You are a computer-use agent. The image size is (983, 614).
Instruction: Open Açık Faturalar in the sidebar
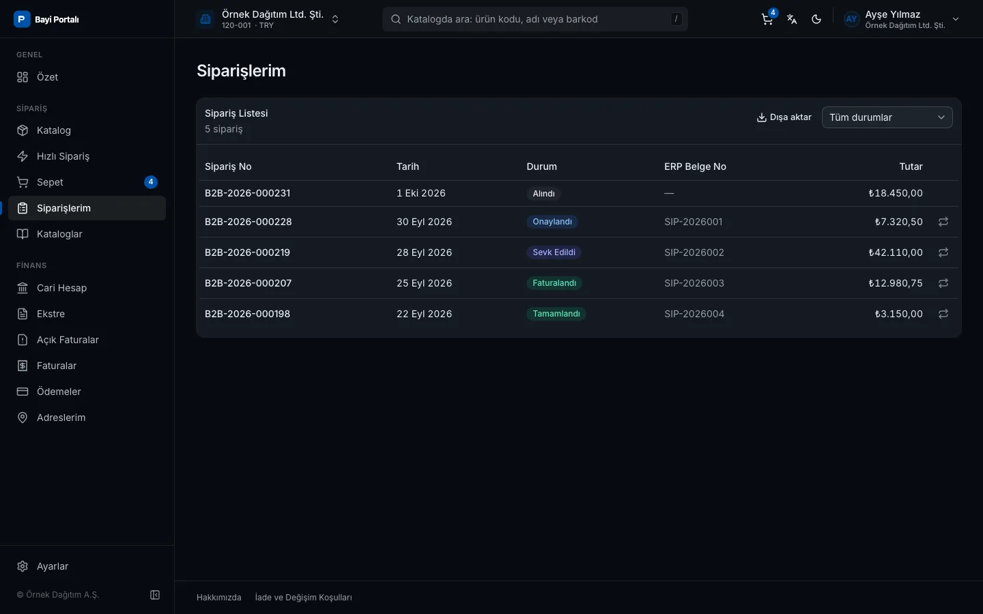pyautogui.click(x=87, y=340)
